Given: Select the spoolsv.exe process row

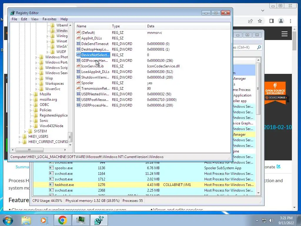Looking at the screenshot, I should pyautogui.click(x=144, y=168).
